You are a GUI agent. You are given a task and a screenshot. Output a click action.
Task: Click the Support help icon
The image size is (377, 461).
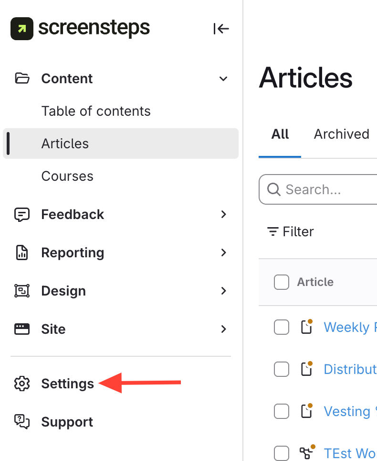click(22, 422)
